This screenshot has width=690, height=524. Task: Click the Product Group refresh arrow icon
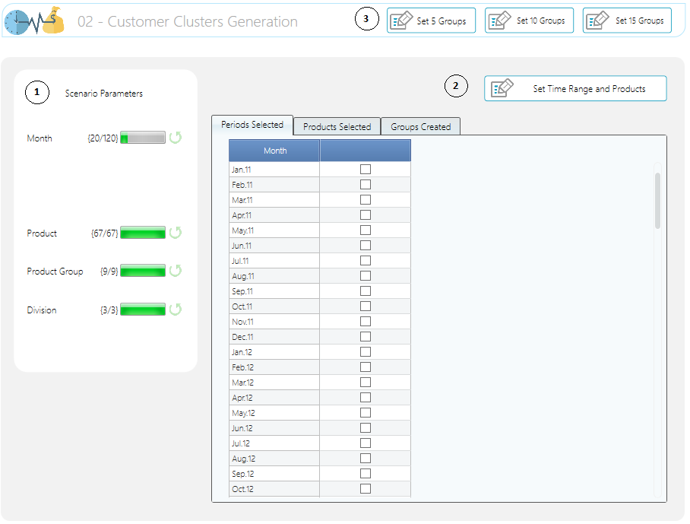[176, 271]
